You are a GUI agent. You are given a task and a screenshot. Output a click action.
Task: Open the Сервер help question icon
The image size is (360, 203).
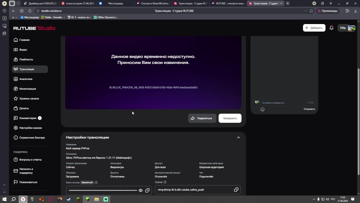coord(165,182)
